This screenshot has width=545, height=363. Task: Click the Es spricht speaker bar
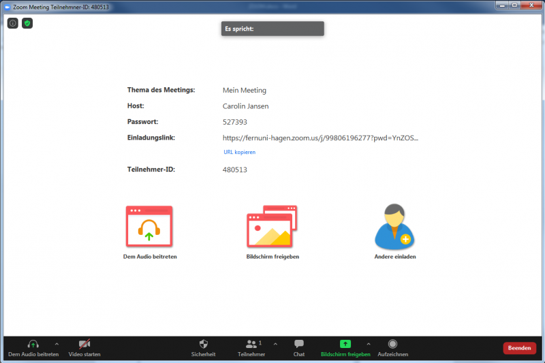tap(272, 29)
